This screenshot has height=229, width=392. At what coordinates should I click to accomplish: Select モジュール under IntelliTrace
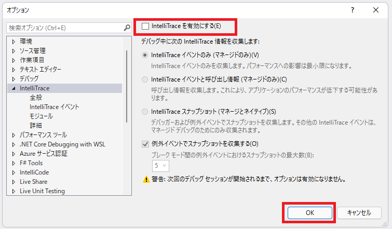41,116
